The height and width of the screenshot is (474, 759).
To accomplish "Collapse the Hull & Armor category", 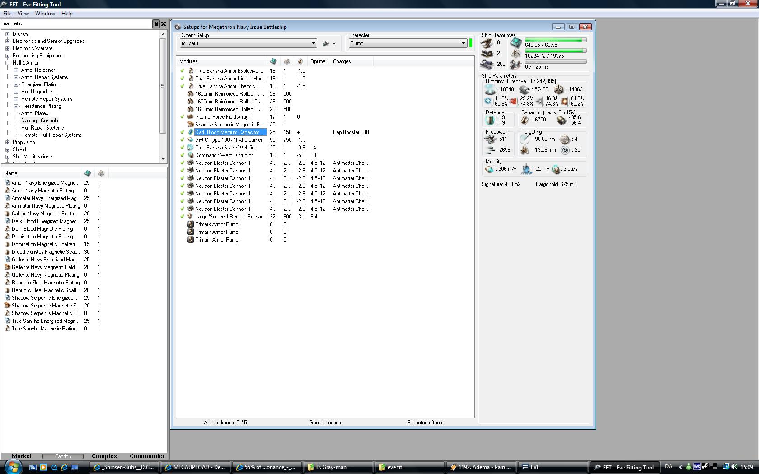I will click(8, 63).
